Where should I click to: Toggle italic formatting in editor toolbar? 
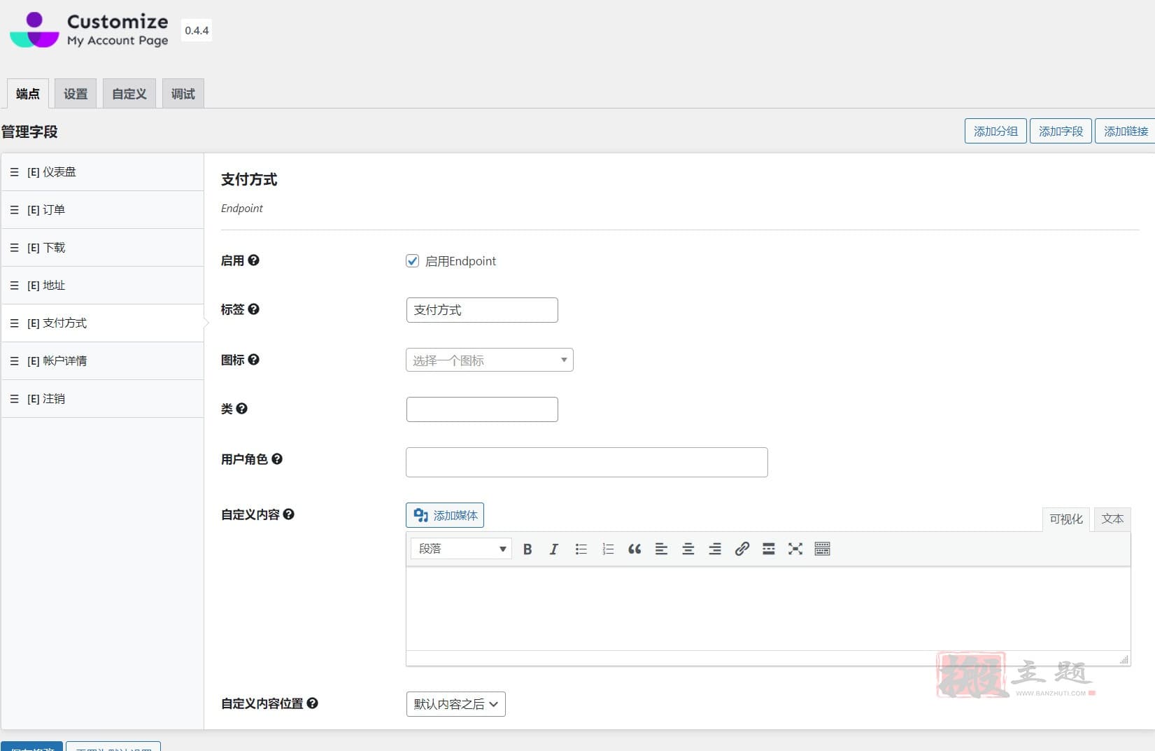[553, 549]
